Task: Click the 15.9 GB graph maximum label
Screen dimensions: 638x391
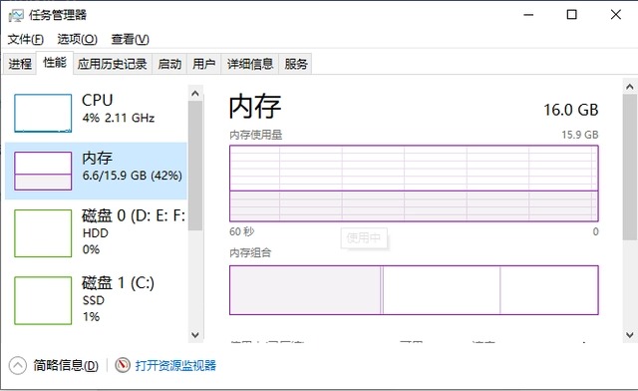Action: [x=580, y=135]
